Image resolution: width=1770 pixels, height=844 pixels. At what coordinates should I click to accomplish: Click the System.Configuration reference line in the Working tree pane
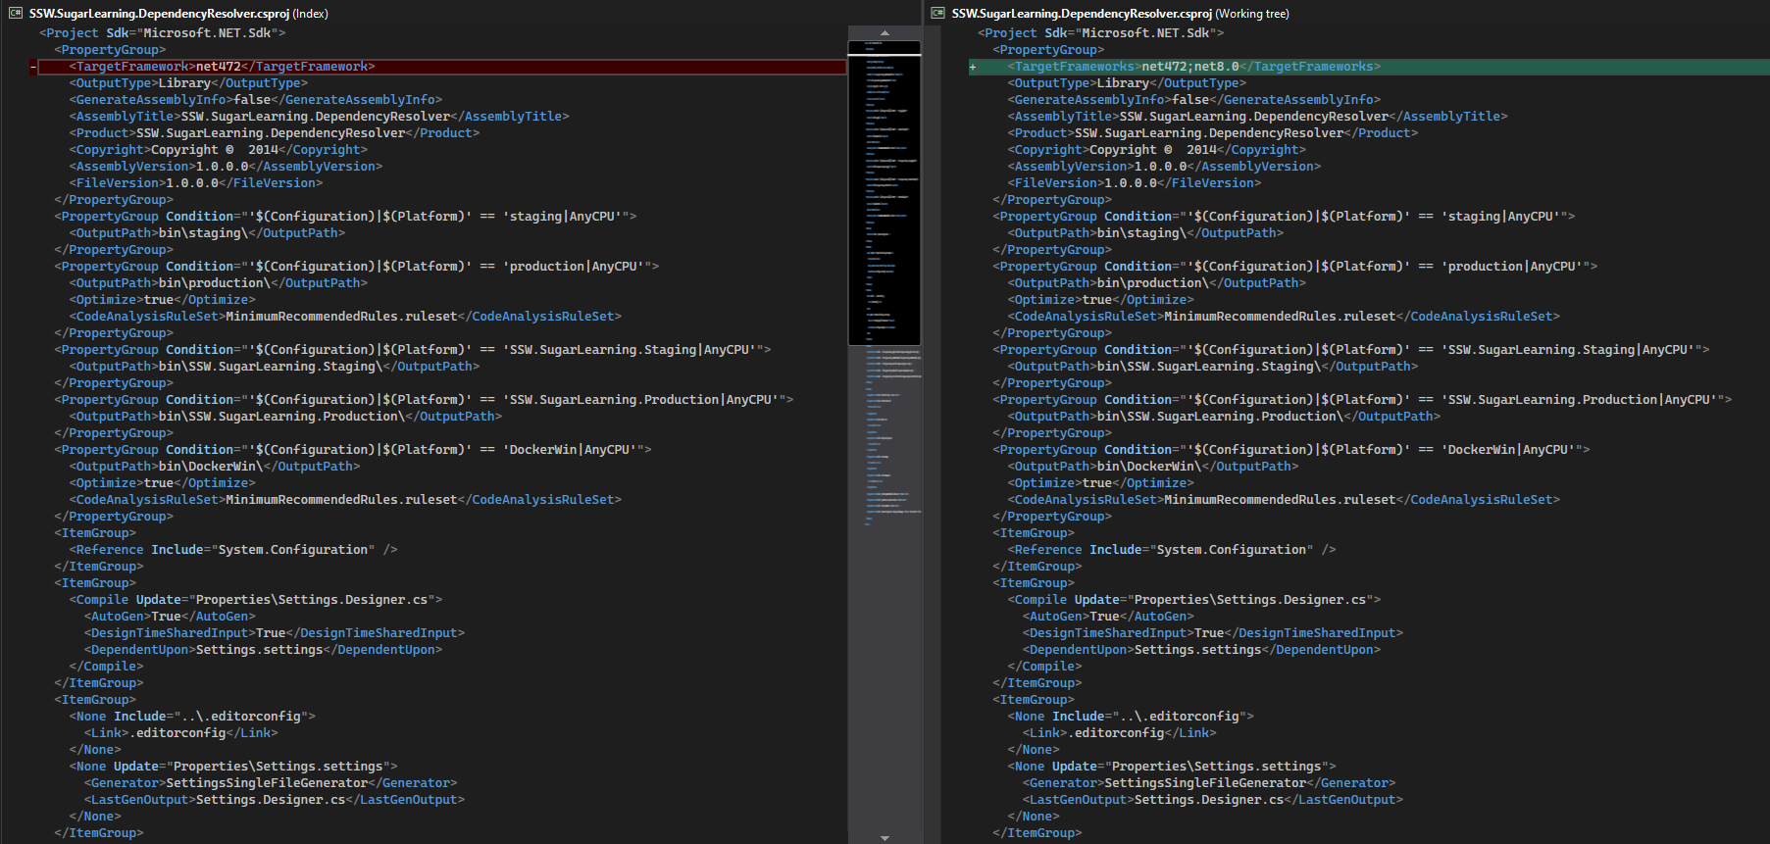1175,550
